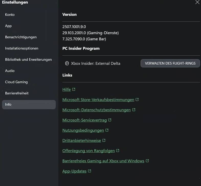Open Barrierefreies Gaming auf Xbox und Windows link
The width and height of the screenshot is (201, 186).
pyautogui.click(x=103, y=161)
